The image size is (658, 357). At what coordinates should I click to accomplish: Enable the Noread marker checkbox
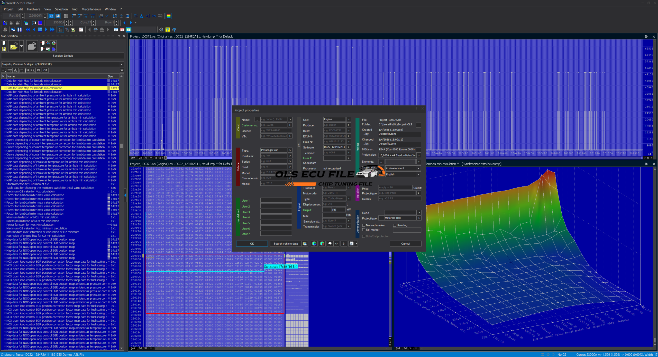pyautogui.click(x=364, y=225)
